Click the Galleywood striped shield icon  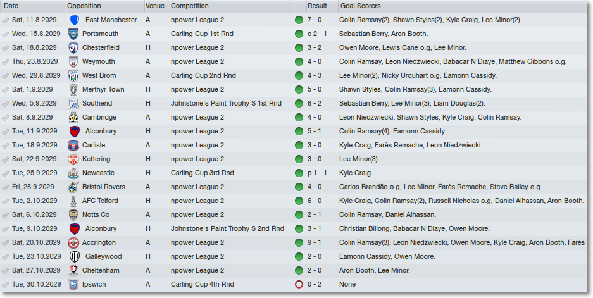75,257
